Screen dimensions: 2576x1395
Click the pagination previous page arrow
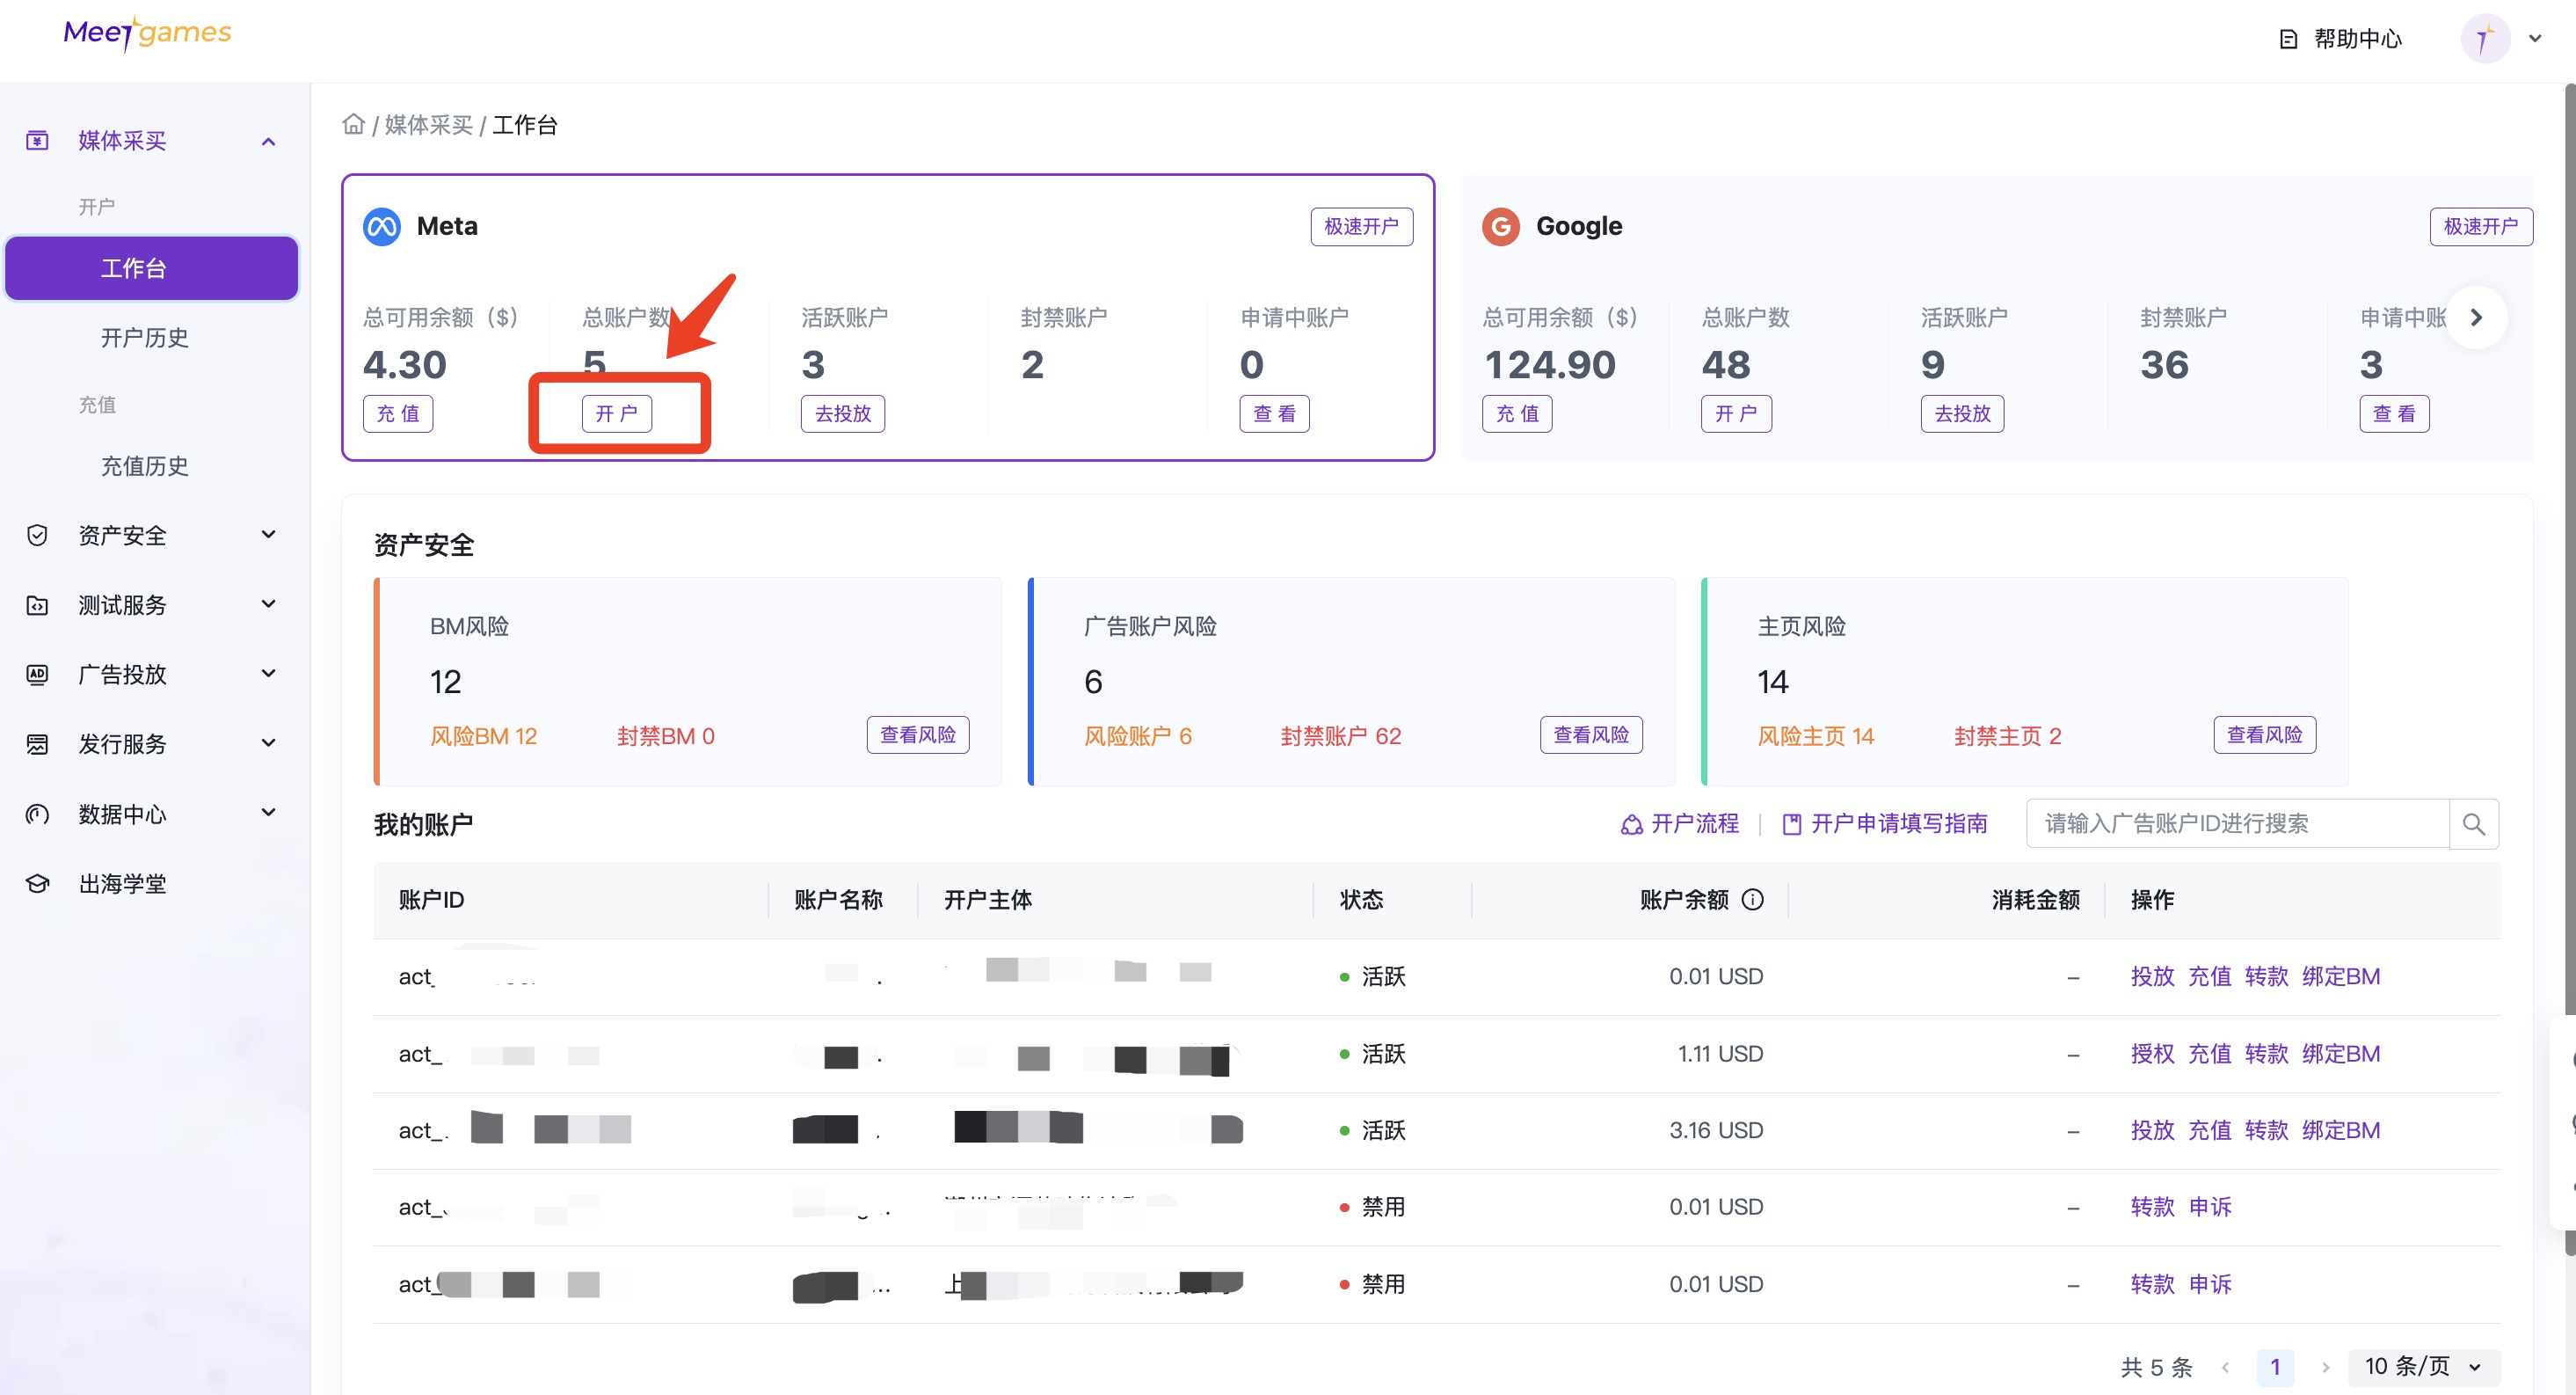pos(2225,1367)
